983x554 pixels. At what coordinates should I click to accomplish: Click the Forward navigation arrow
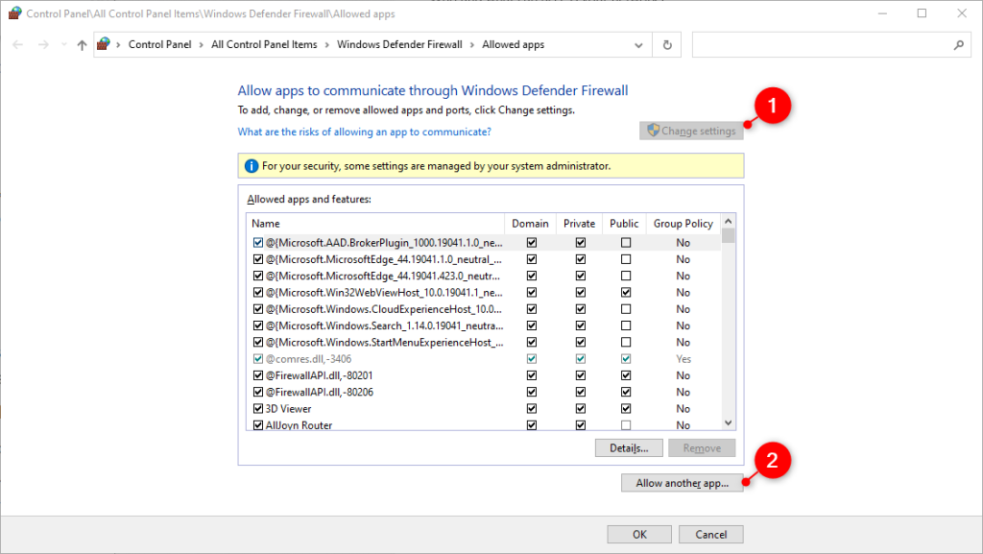tap(42, 44)
